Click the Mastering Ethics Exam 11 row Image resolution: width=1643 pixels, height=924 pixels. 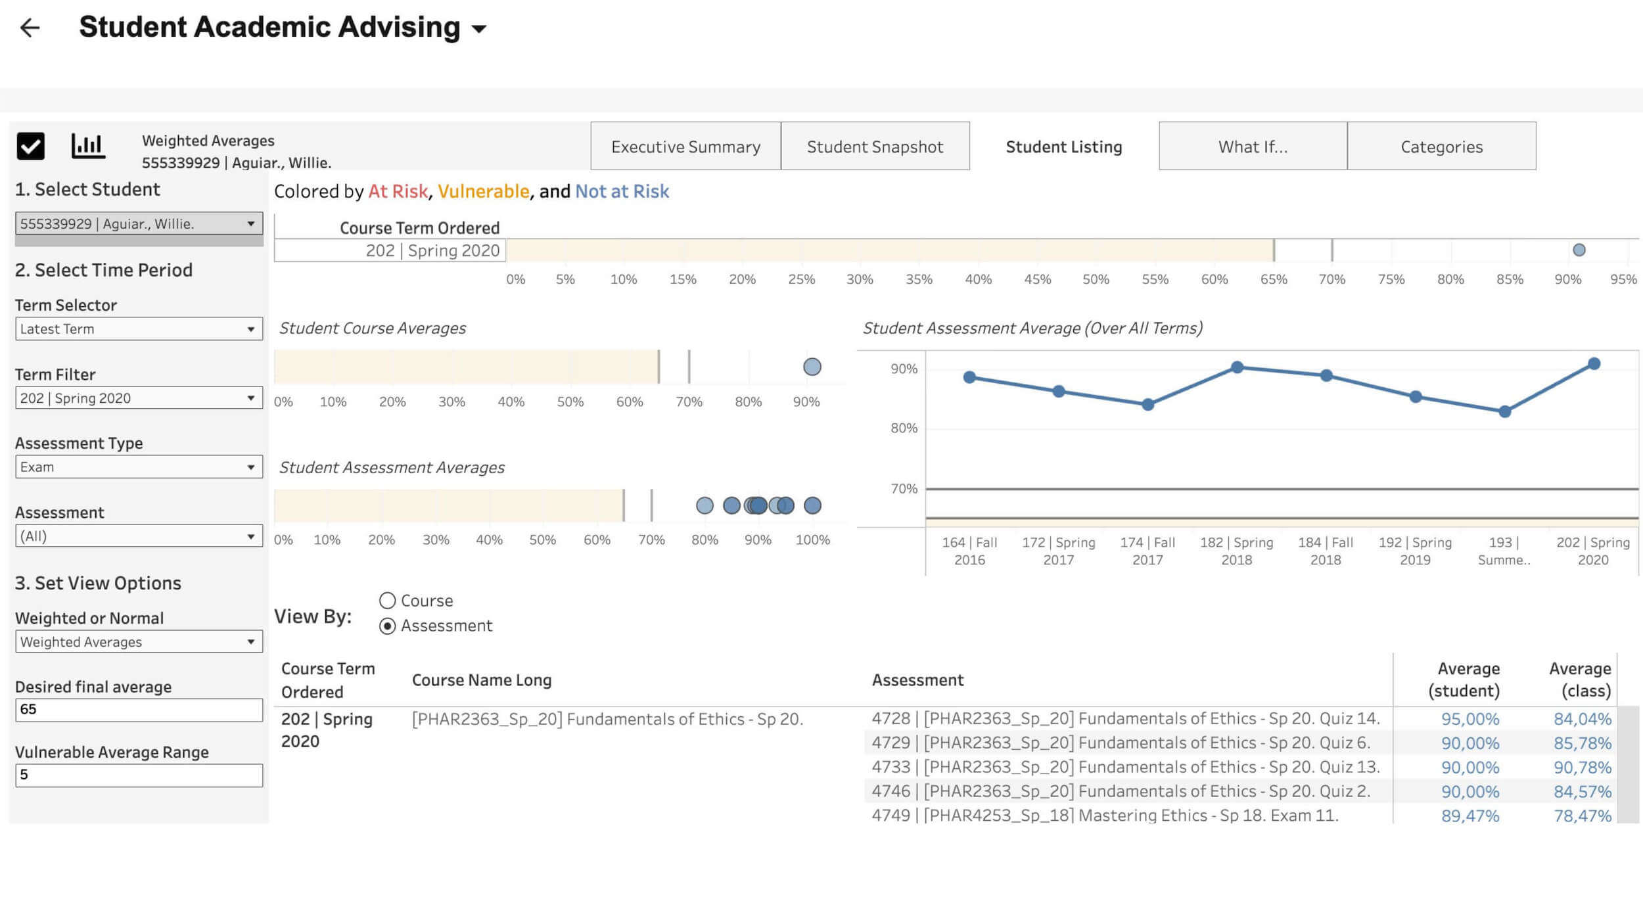(1105, 816)
